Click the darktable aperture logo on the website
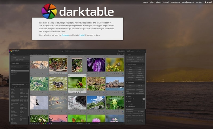 49,11
